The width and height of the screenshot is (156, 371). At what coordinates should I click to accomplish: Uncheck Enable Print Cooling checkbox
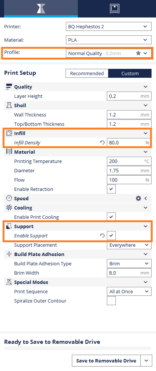click(x=111, y=217)
